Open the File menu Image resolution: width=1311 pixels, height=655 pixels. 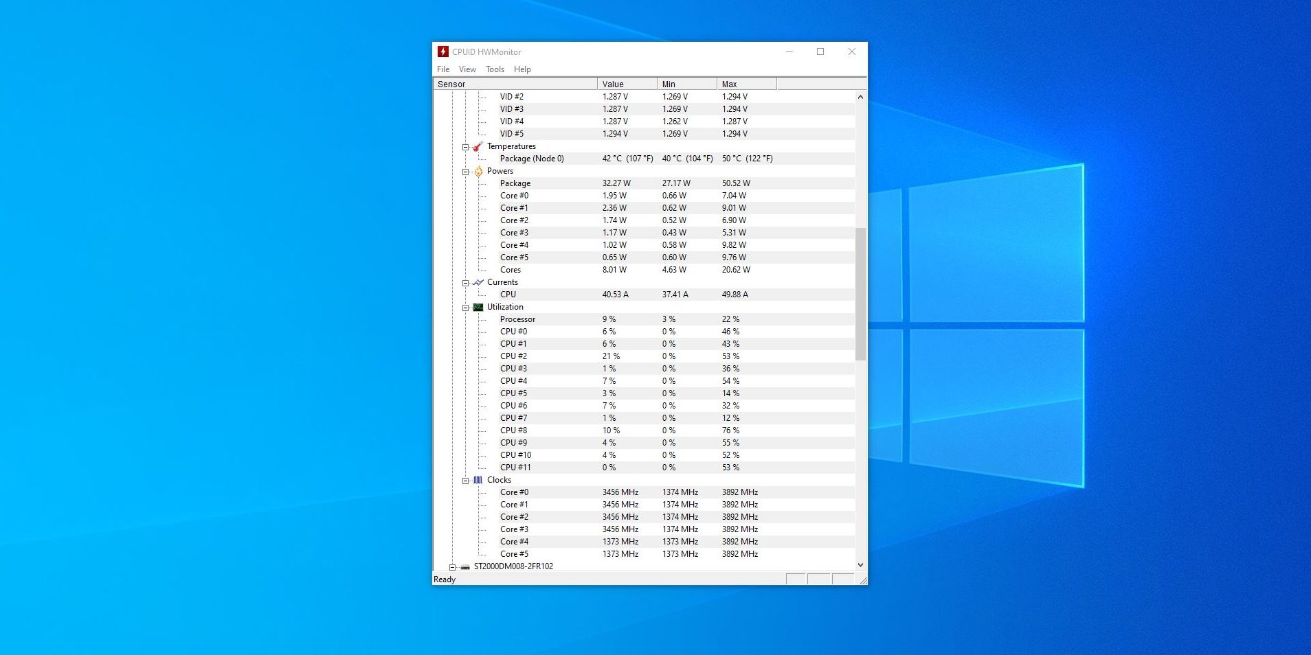tap(443, 69)
